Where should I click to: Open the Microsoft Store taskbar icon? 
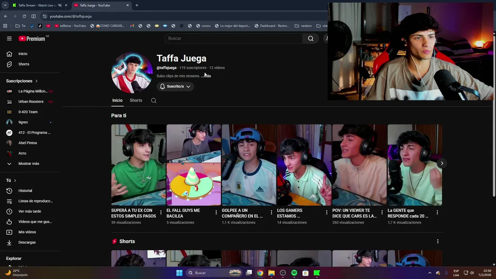[306, 273]
